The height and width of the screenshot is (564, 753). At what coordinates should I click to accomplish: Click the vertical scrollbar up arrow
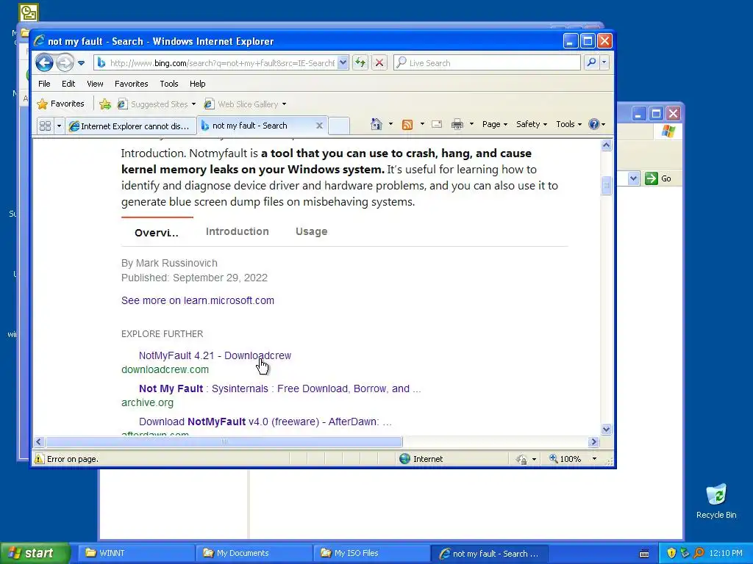click(x=606, y=145)
